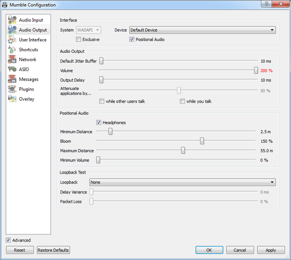Click the Overlay settings icon
291x260 pixels.
12,99
